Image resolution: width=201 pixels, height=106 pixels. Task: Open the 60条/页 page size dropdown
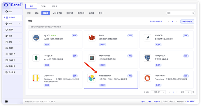pos(158,92)
